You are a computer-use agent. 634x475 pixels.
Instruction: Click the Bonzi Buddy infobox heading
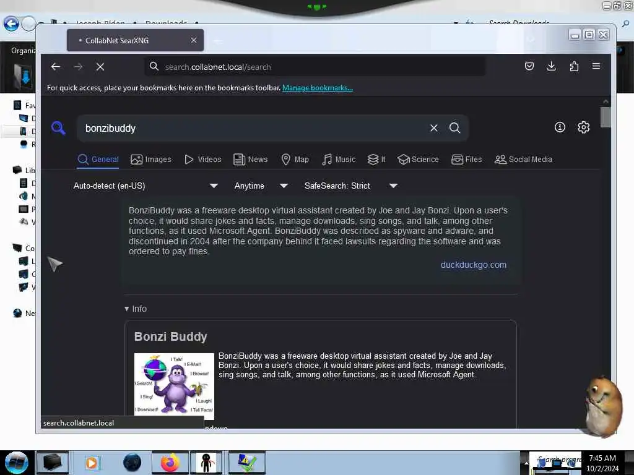click(170, 336)
